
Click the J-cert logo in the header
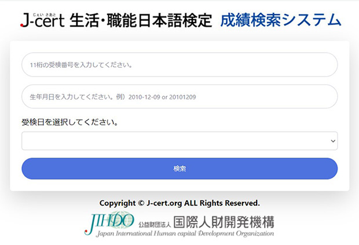coord(43,20)
